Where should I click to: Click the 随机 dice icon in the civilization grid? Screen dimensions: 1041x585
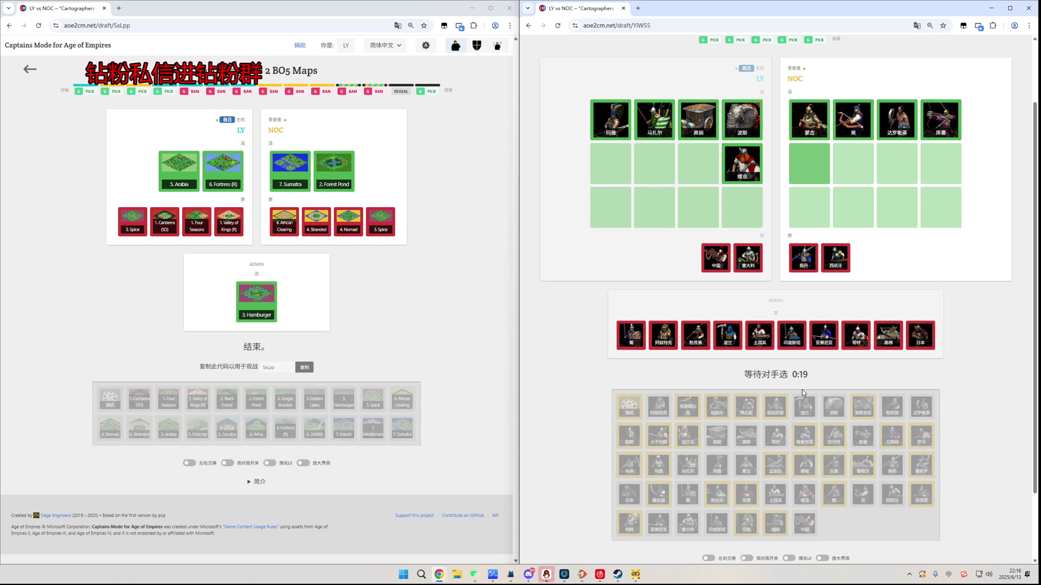(629, 406)
